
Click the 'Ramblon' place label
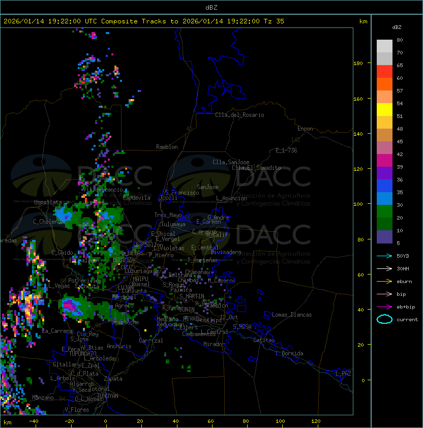[167, 147]
